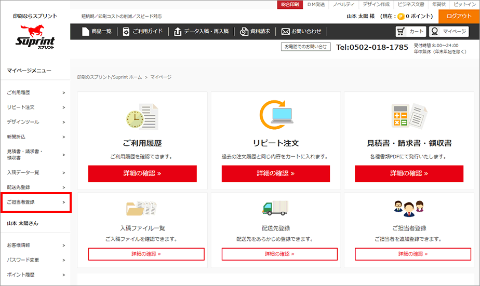480x286 pixels.
Task: Open ご担当者登録 sidebar chevron
Action: [64, 202]
